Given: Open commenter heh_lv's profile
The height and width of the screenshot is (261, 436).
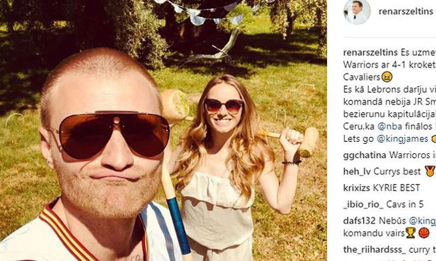Looking at the screenshot, I should pos(357,172).
